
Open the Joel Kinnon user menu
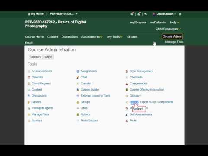point(164,14)
